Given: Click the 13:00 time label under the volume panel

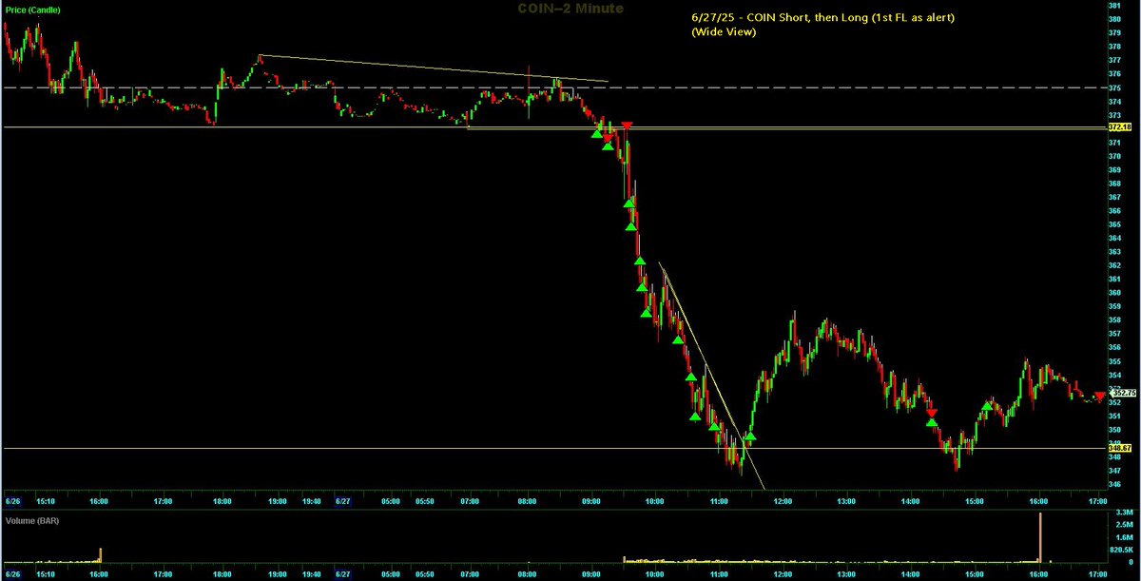Looking at the screenshot, I should pos(846,573).
